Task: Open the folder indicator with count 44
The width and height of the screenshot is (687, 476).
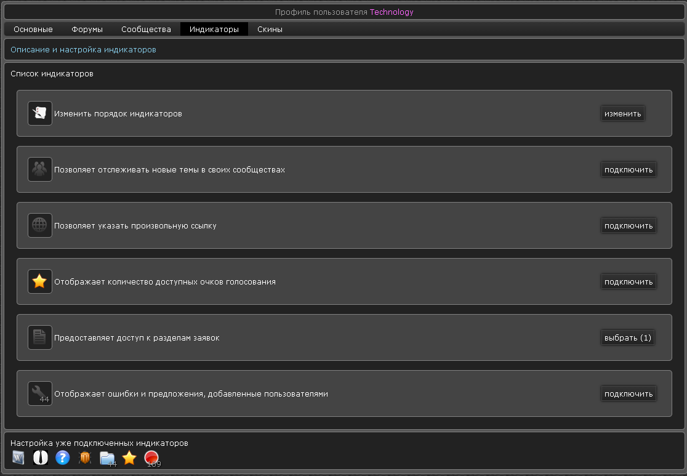Action: click(107, 458)
